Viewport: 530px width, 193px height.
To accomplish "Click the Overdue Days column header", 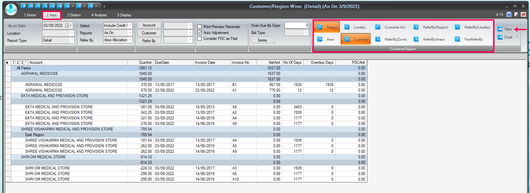I will coord(319,62).
